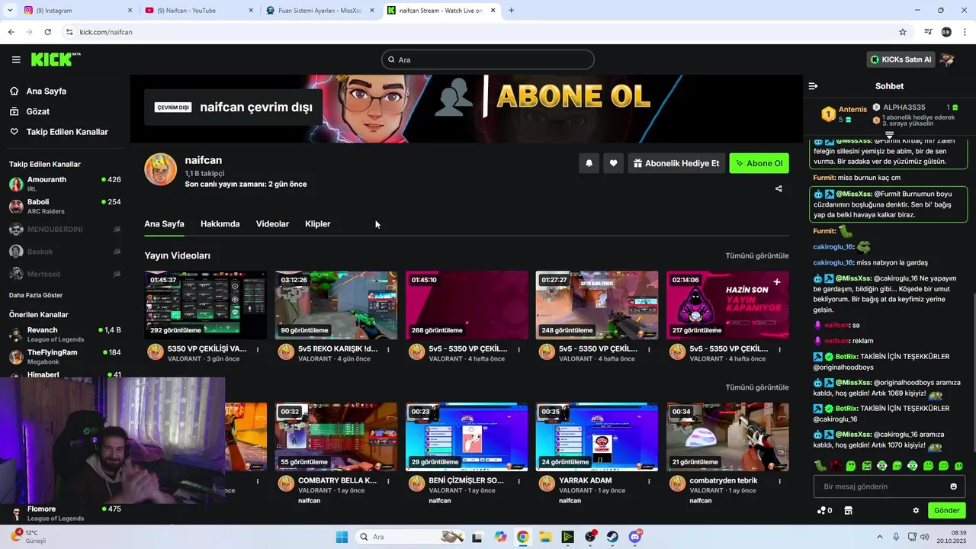Open a new browser tab
Viewport: 976px width, 549px height.
pos(511,11)
